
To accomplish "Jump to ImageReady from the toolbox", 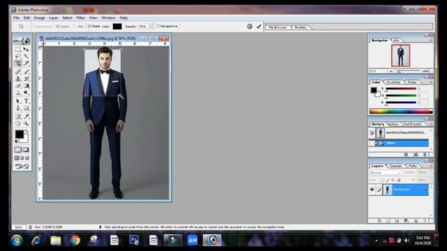I will coord(22,166).
